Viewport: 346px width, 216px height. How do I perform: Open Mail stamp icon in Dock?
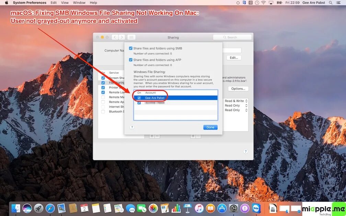coord(61,208)
